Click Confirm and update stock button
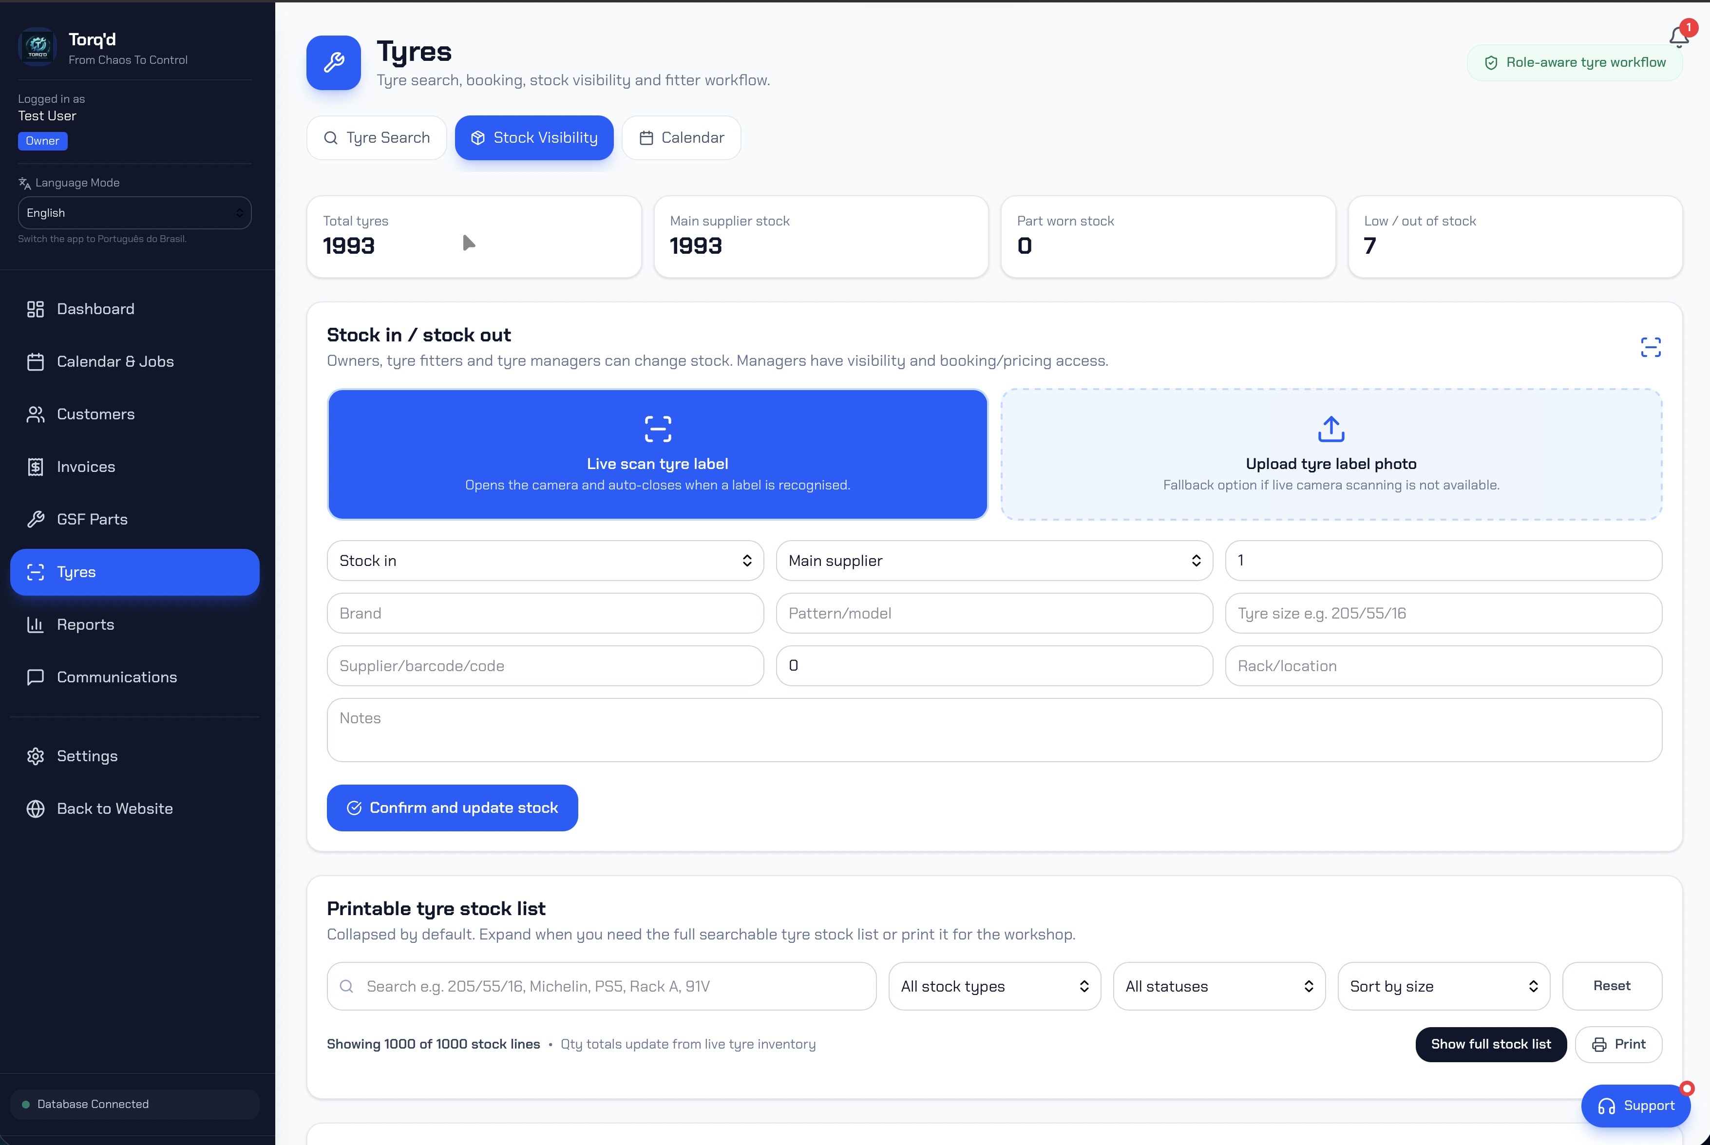Viewport: 1710px width, 1145px height. tap(452, 807)
